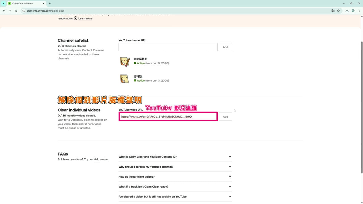Click the icon beside Learn more
363x204 pixels.
tap(75, 18)
